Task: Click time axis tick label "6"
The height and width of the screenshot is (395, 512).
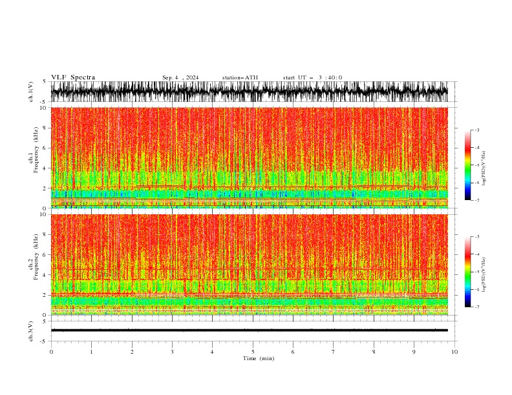Action: click(x=293, y=352)
